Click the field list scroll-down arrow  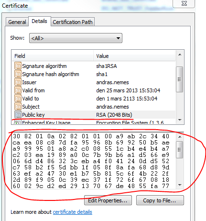point(180,120)
